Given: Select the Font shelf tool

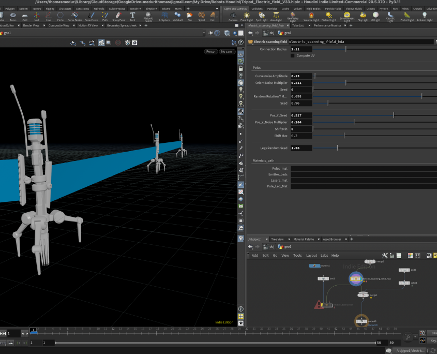Looking at the screenshot, I should click(x=132, y=17).
